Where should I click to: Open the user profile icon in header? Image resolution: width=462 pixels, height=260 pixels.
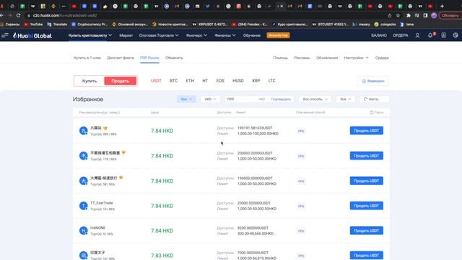(417, 35)
